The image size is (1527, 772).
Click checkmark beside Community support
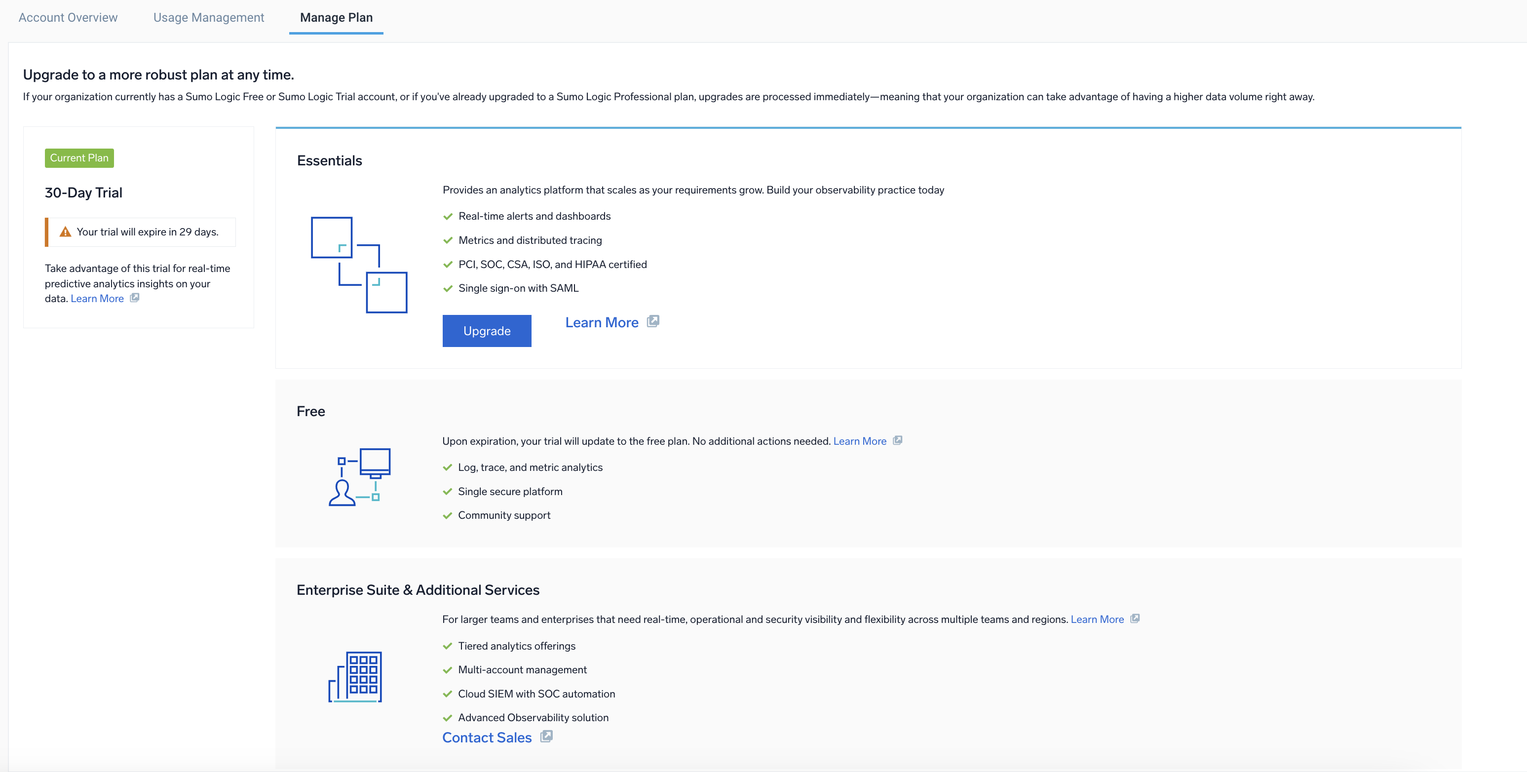pyautogui.click(x=448, y=516)
